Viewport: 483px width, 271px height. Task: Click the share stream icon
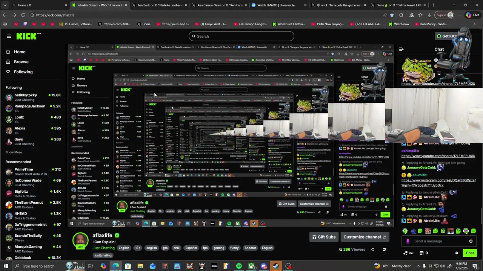pos(372,249)
